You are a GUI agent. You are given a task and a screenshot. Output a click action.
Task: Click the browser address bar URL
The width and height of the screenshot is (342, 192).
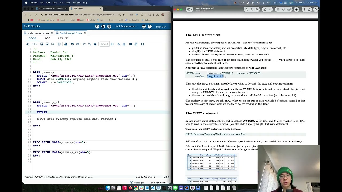click(x=80, y=15)
